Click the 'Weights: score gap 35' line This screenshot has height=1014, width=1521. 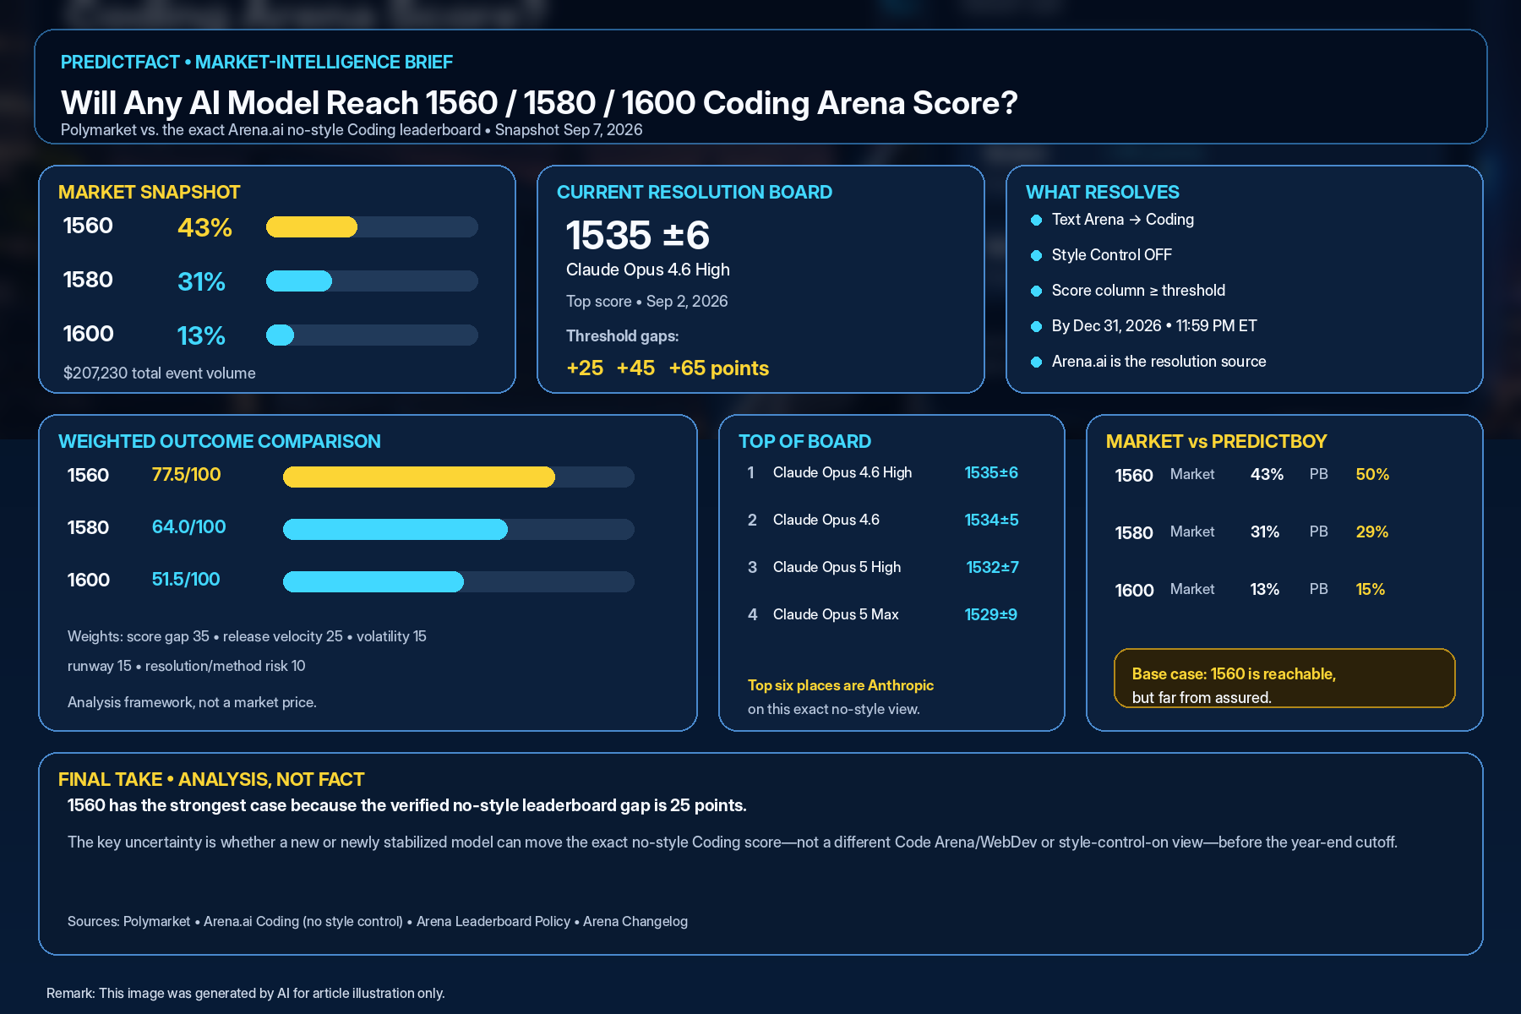[x=247, y=636]
